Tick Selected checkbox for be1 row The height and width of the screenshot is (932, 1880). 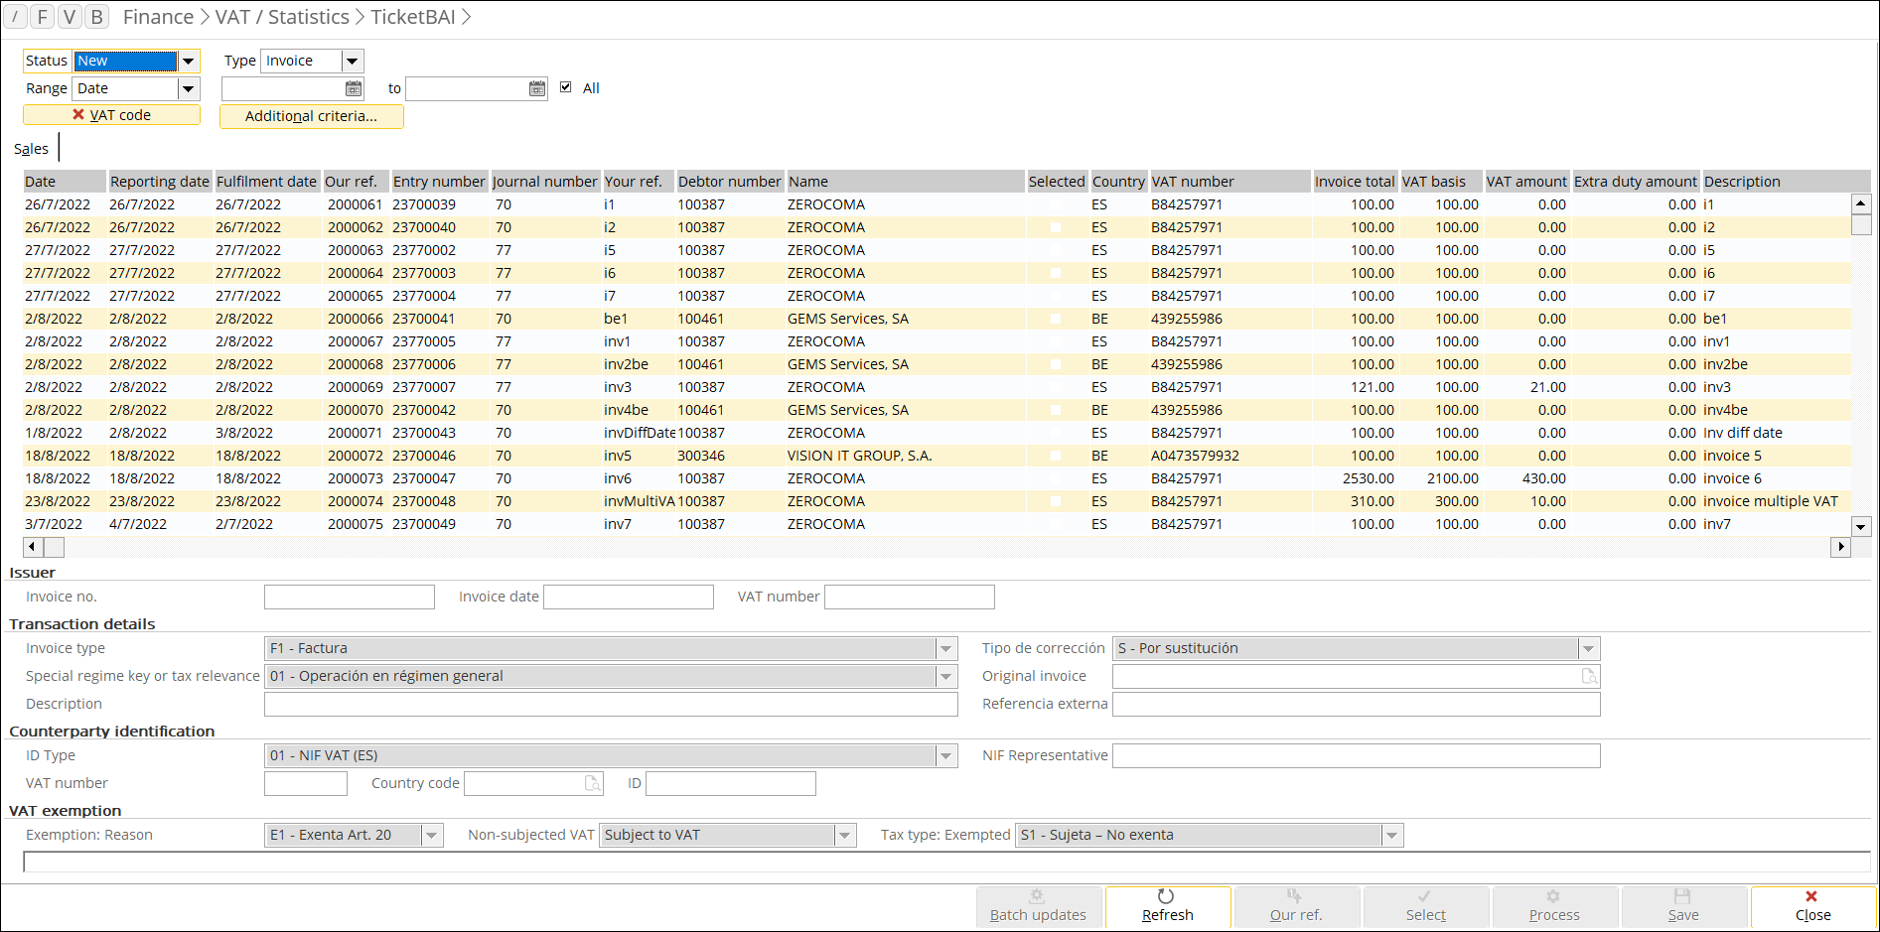coord(1056,319)
